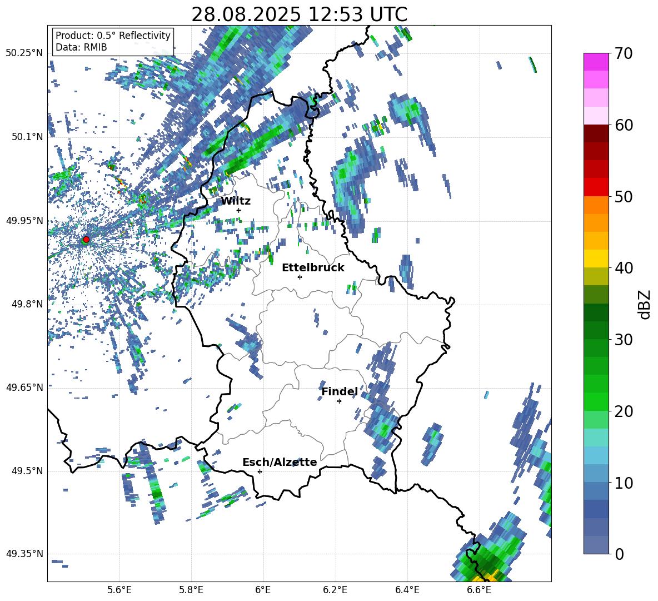
Task: Click the Wiltz city label
Action: (236, 201)
